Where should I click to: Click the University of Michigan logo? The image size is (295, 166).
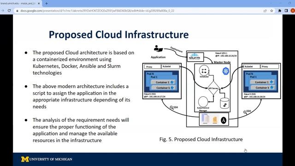click(x=47, y=159)
